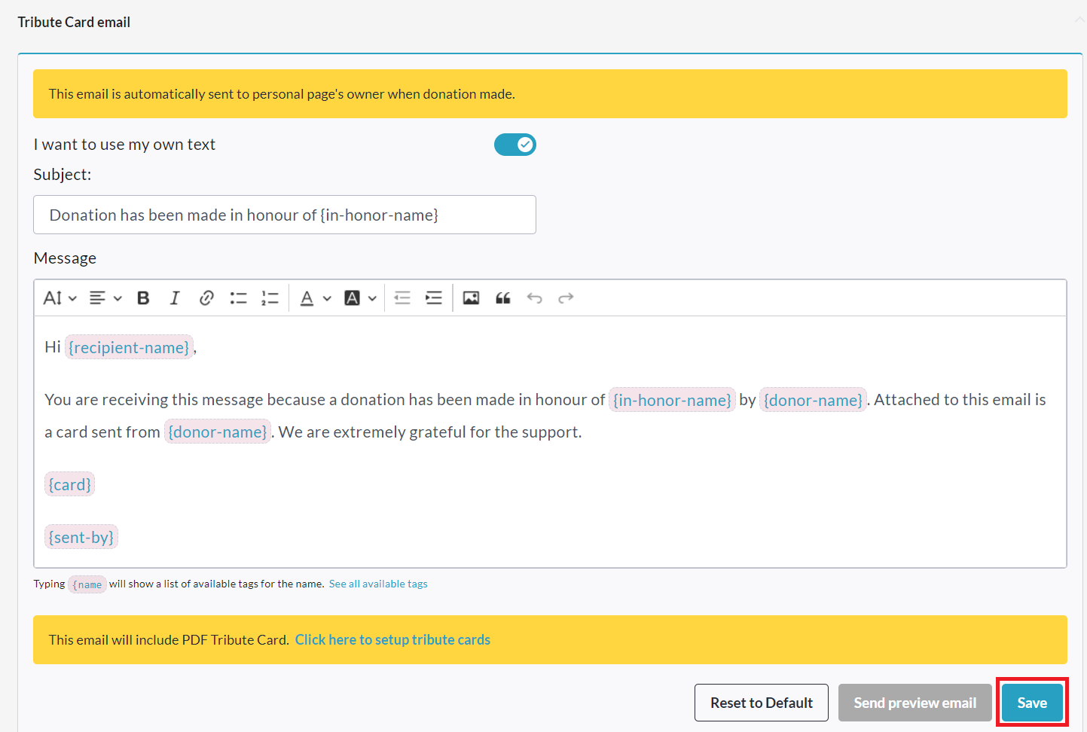
Task: Create a numbered list
Action: point(270,298)
